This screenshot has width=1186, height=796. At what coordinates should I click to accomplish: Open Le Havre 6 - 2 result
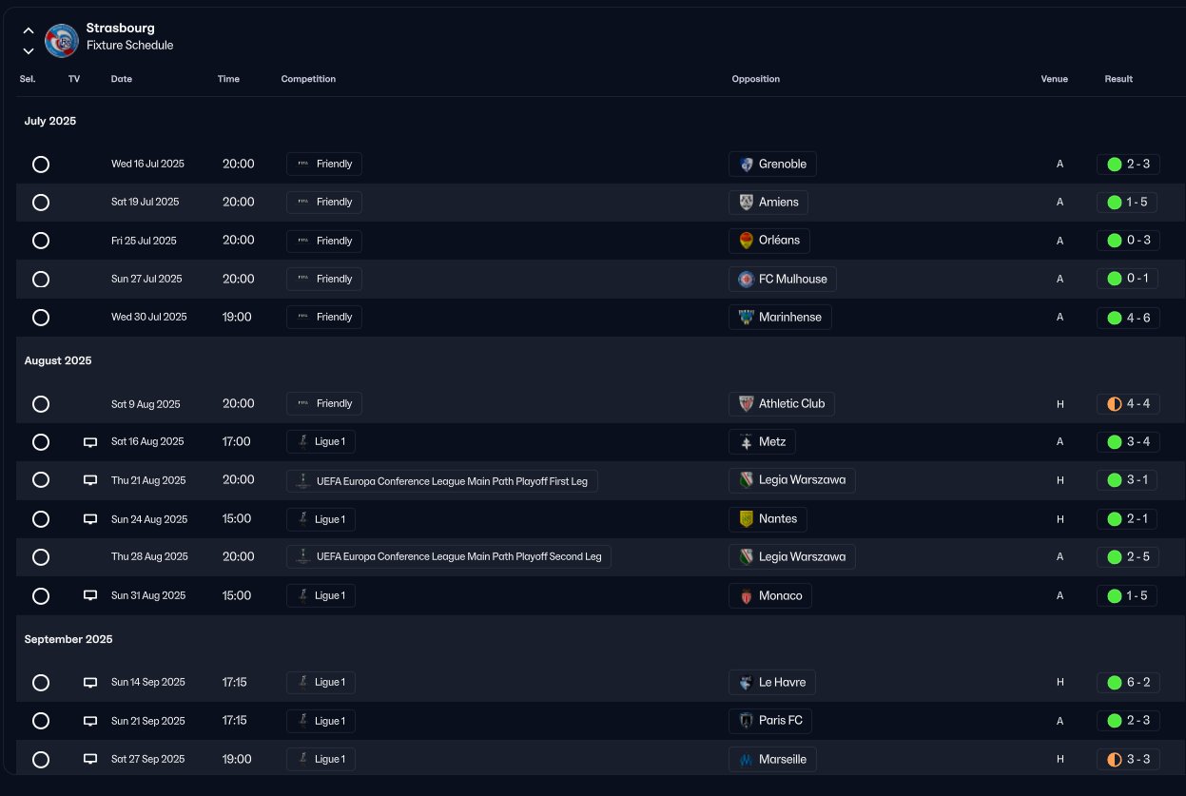point(1128,683)
